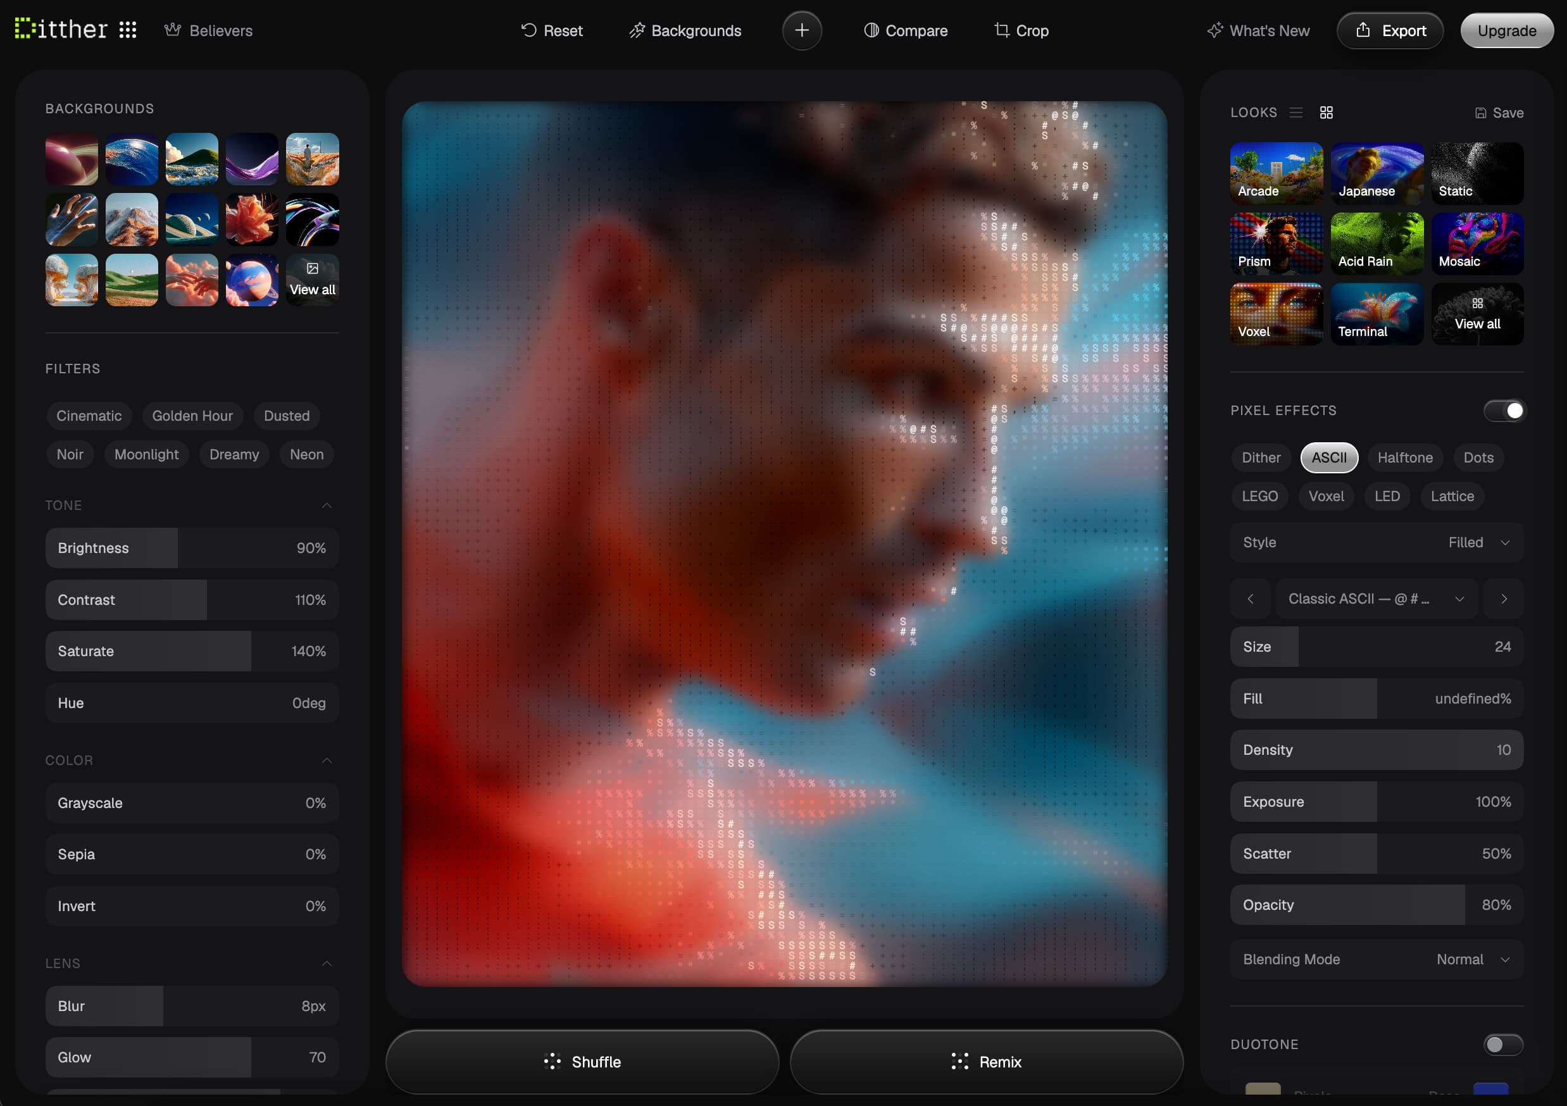
Task: Select the Dots pixel effect
Action: point(1478,457)
